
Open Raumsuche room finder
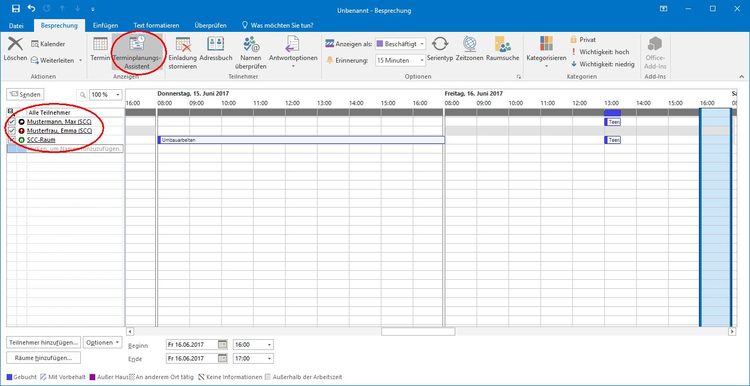(x=502, y=49)
